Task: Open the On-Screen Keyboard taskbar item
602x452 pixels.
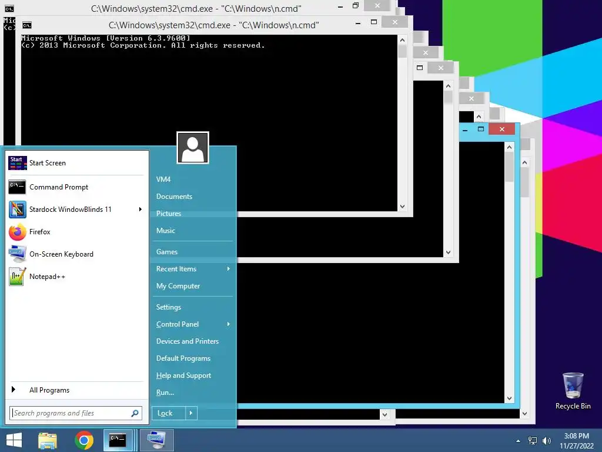Action: pos(156,440)
